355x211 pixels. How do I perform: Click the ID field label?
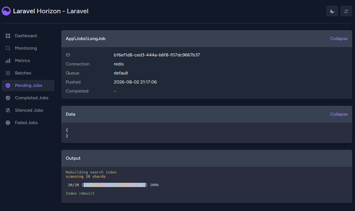point(68,55)
